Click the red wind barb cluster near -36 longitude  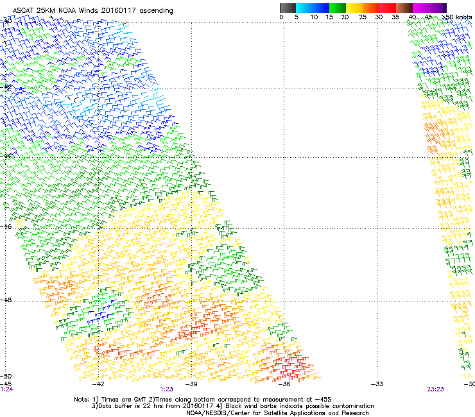coord(291,368)
